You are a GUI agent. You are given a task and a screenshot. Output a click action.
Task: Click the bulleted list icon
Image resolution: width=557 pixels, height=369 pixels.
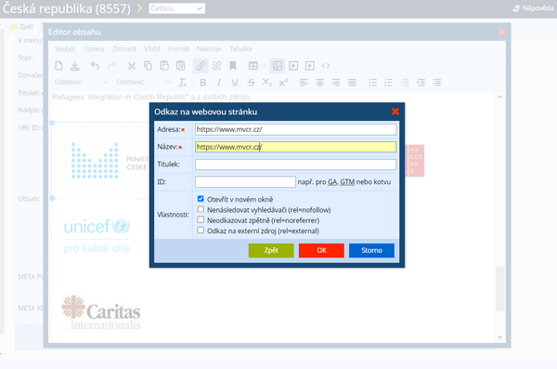click(372, 83)
